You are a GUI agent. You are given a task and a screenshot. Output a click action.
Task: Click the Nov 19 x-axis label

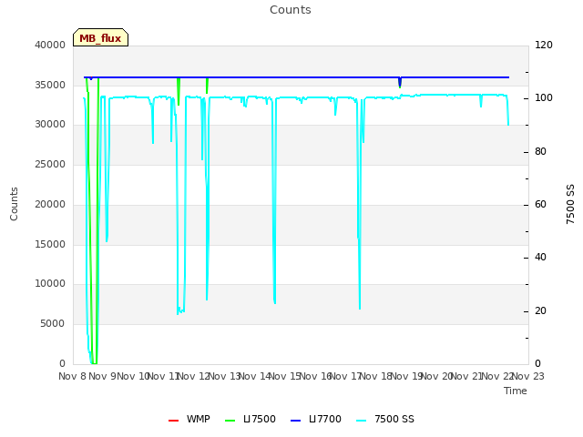pyautogui.click(x=406, y=376)
